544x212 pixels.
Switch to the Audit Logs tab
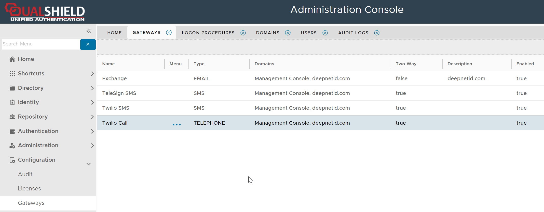point(353,33)
